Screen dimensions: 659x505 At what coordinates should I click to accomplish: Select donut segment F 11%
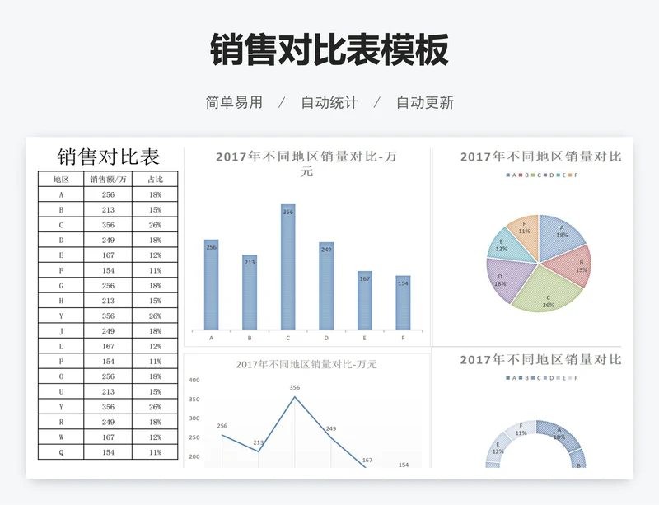520,430
